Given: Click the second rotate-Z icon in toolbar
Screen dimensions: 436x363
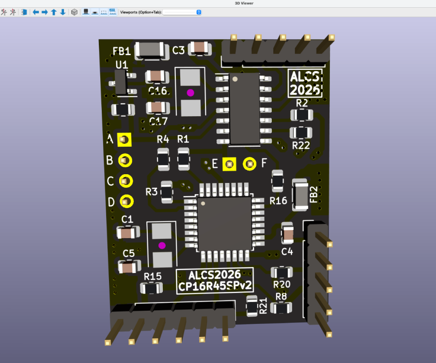Looking at the screenshot, I should 13,12.
